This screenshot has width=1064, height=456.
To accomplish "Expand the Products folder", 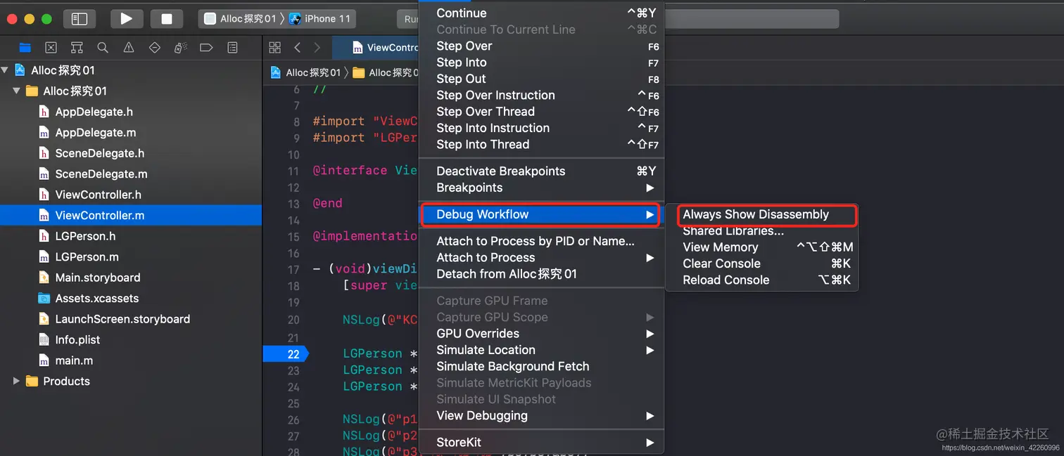I will coord(16,381).
